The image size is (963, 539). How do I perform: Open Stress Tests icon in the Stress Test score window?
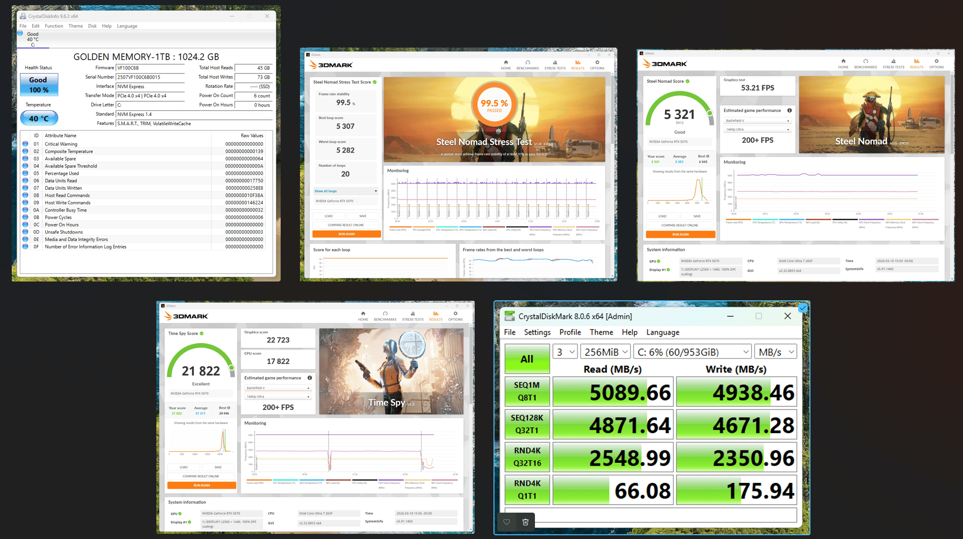tap(555, 64)
